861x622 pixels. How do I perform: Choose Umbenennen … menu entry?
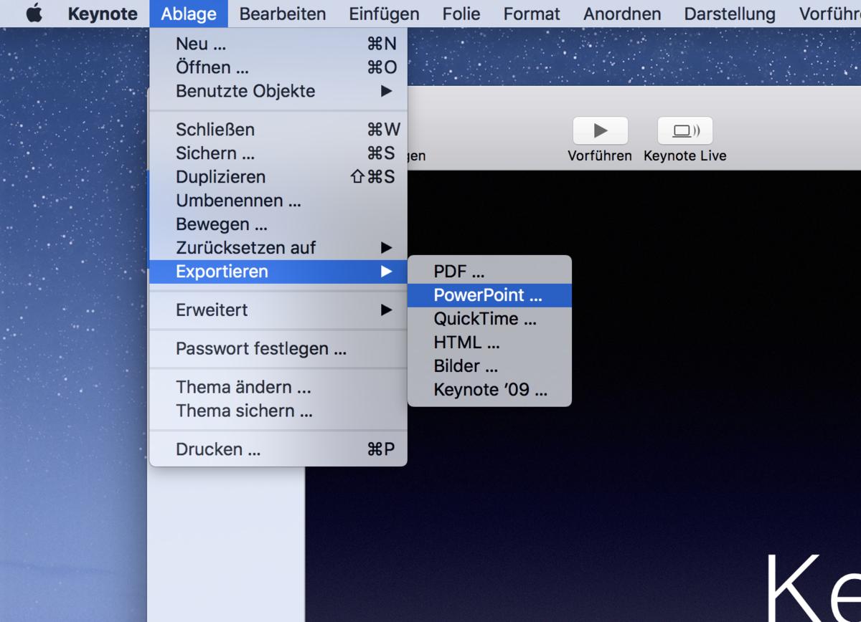[278, 201]
